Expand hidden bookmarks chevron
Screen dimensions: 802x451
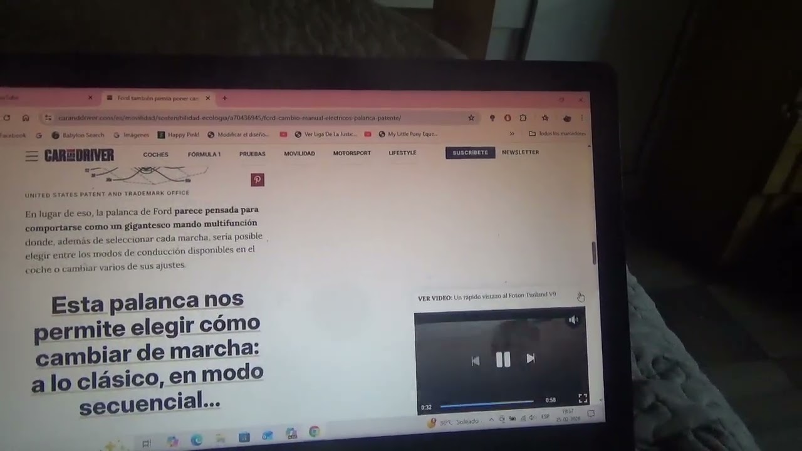click(512, 133)
